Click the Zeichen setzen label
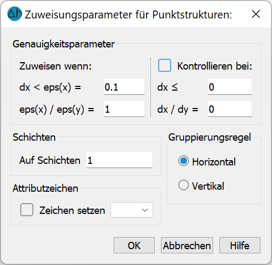 click(72, 210)
